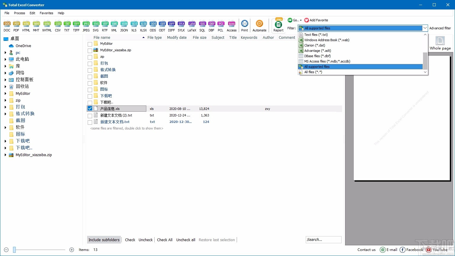Check the 打包 folder checkbox in list
This screenshot has height=256, width=455.
tap(90, 63)
